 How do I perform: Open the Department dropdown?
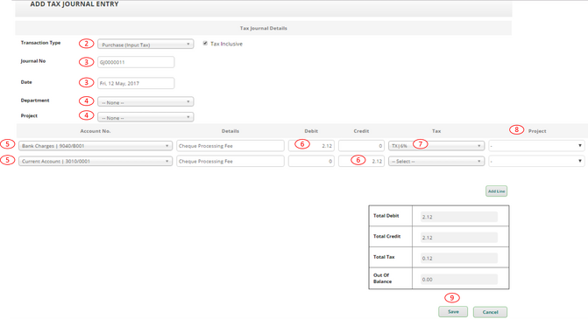point(145,101)
